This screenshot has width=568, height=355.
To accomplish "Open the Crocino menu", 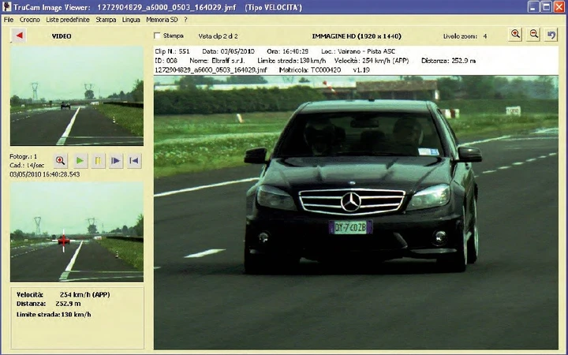I will point(30,20).
